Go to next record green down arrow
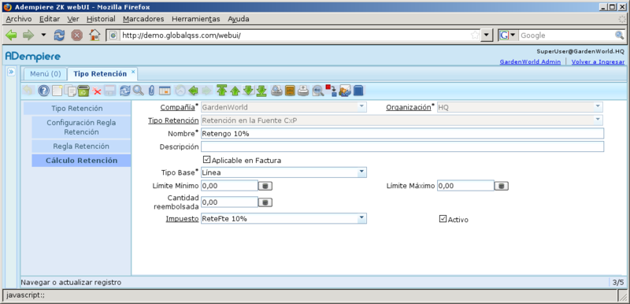 click(x=248, y=91)
